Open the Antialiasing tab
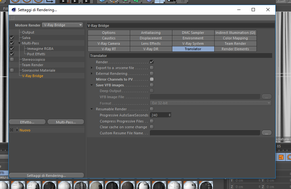The height and width of the screenshot is (189, 291). click(x=151, y=33)
